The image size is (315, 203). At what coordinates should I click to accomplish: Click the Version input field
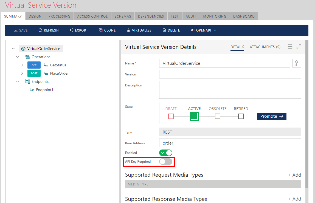[x=230, y=74]
